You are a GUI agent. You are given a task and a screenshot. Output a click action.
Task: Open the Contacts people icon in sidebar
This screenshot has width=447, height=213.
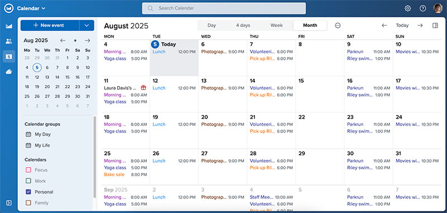tap(9, 41)
